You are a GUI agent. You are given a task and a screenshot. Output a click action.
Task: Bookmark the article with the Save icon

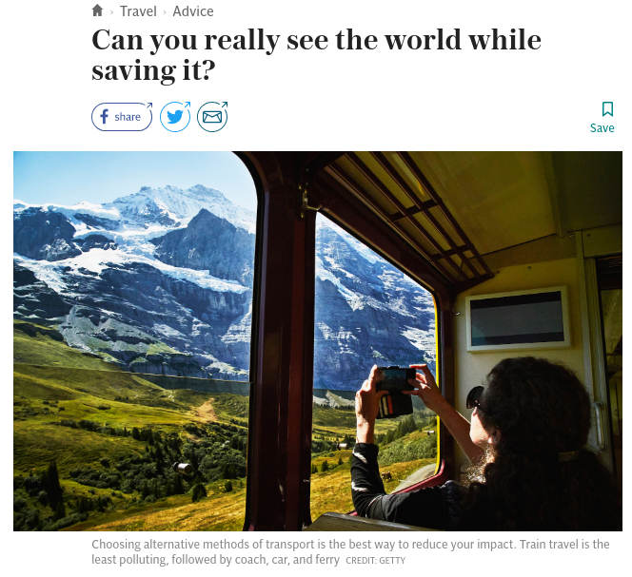pos(607,109)
